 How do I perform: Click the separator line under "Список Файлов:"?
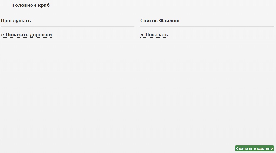point(207,26)
